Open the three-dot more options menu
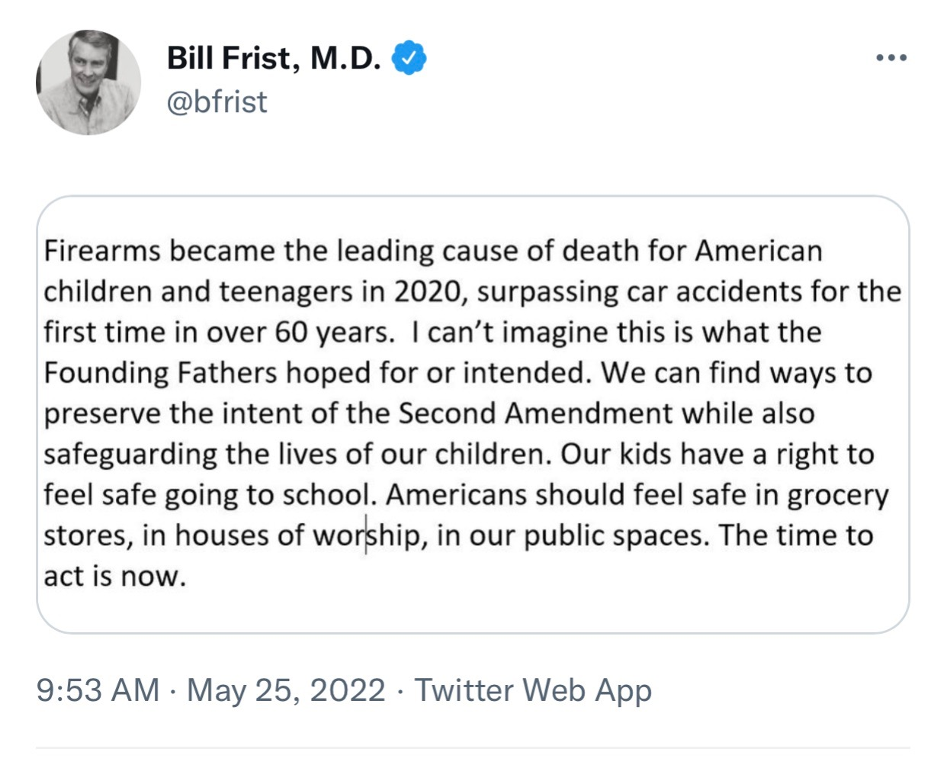Viewport: 947px width, 781px height. [891, 58]
